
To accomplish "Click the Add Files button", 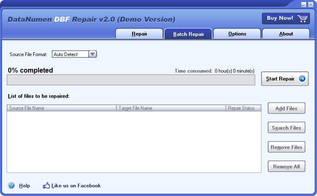I will click(286, 108).
